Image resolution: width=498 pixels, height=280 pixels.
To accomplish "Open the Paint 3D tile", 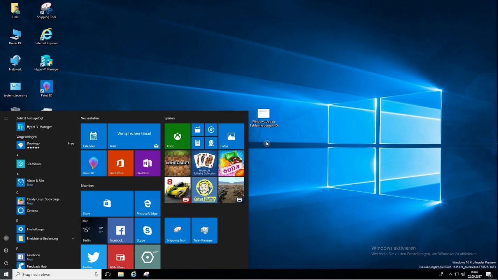I will click(93, 163).
